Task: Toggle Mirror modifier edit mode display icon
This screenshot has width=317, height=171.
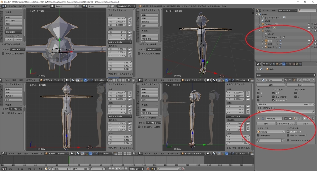Action: click(x=294, y=80)
